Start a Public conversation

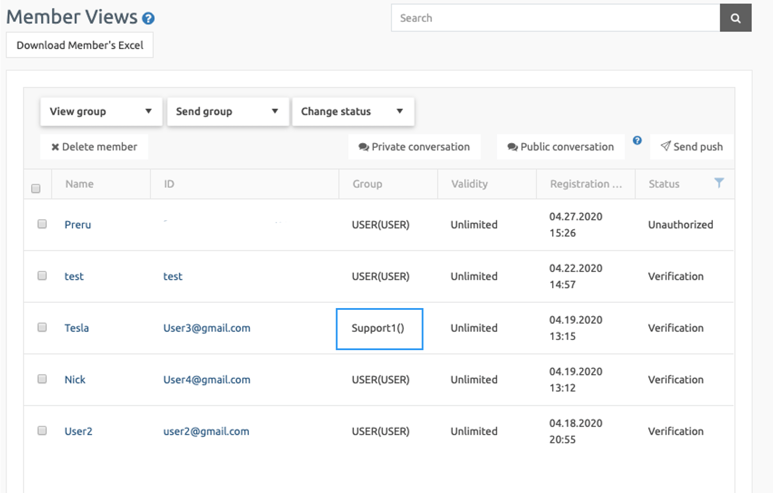[560, 147]
